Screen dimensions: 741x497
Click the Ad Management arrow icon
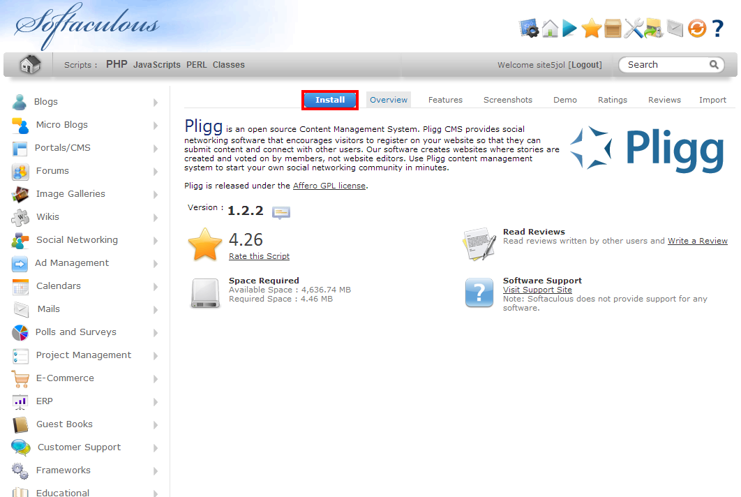click(20, 264)
